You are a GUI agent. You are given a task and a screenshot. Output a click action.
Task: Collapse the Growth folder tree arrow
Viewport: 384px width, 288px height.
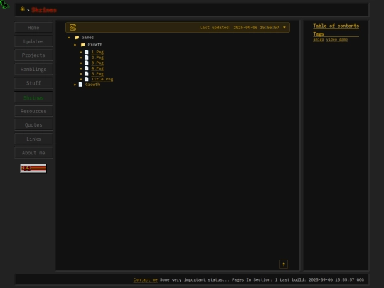pyautogui.click(x=75, y=45)
